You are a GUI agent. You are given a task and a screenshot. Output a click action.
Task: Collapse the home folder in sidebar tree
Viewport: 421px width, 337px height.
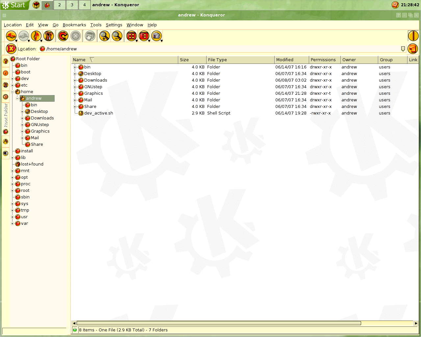[12, 92]
